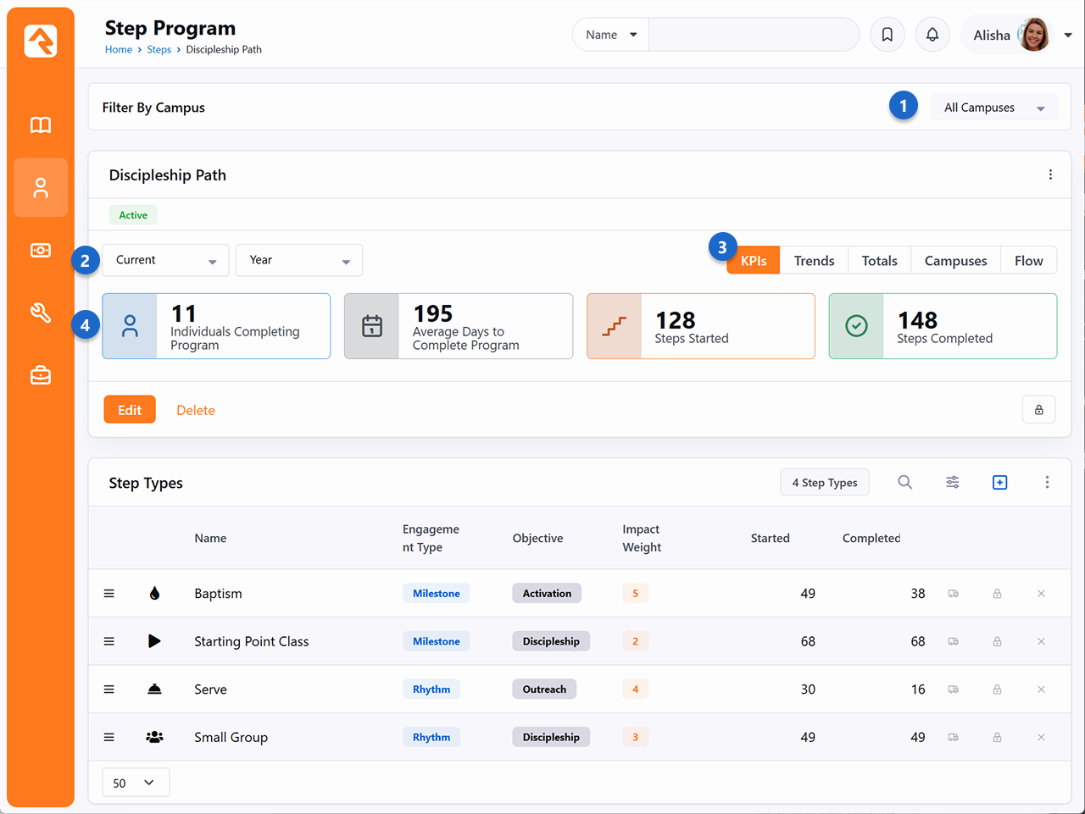Click into the Name search field
This screenshot has width=1085, height=814.
pyautogui.click(x=753, y=35)
